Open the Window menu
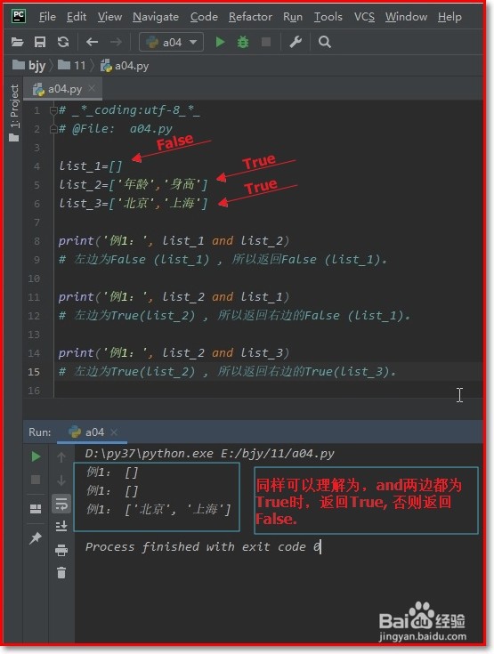 pyautogui.click(x=407, y=17)
